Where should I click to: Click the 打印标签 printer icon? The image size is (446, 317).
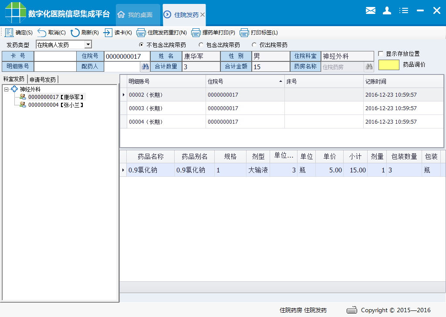pos(245,32)
